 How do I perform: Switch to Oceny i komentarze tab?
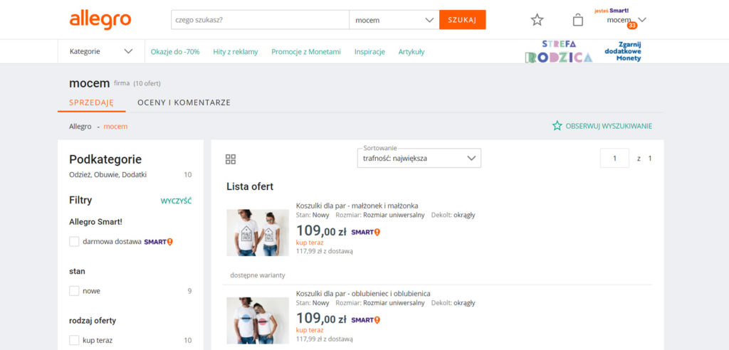tap(184, 102)
